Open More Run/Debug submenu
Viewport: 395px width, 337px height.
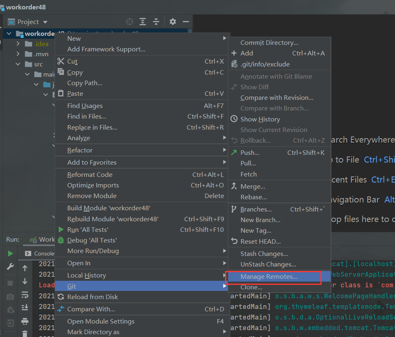coord(141,251)
